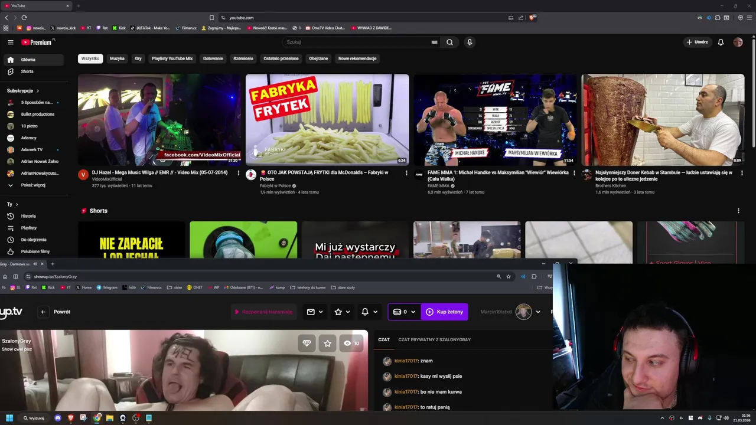The width and height of the screenshot is (756, 425).
Task: Open Doner Kebab Stambule video thumbnail
Action: tap(663, 120)
